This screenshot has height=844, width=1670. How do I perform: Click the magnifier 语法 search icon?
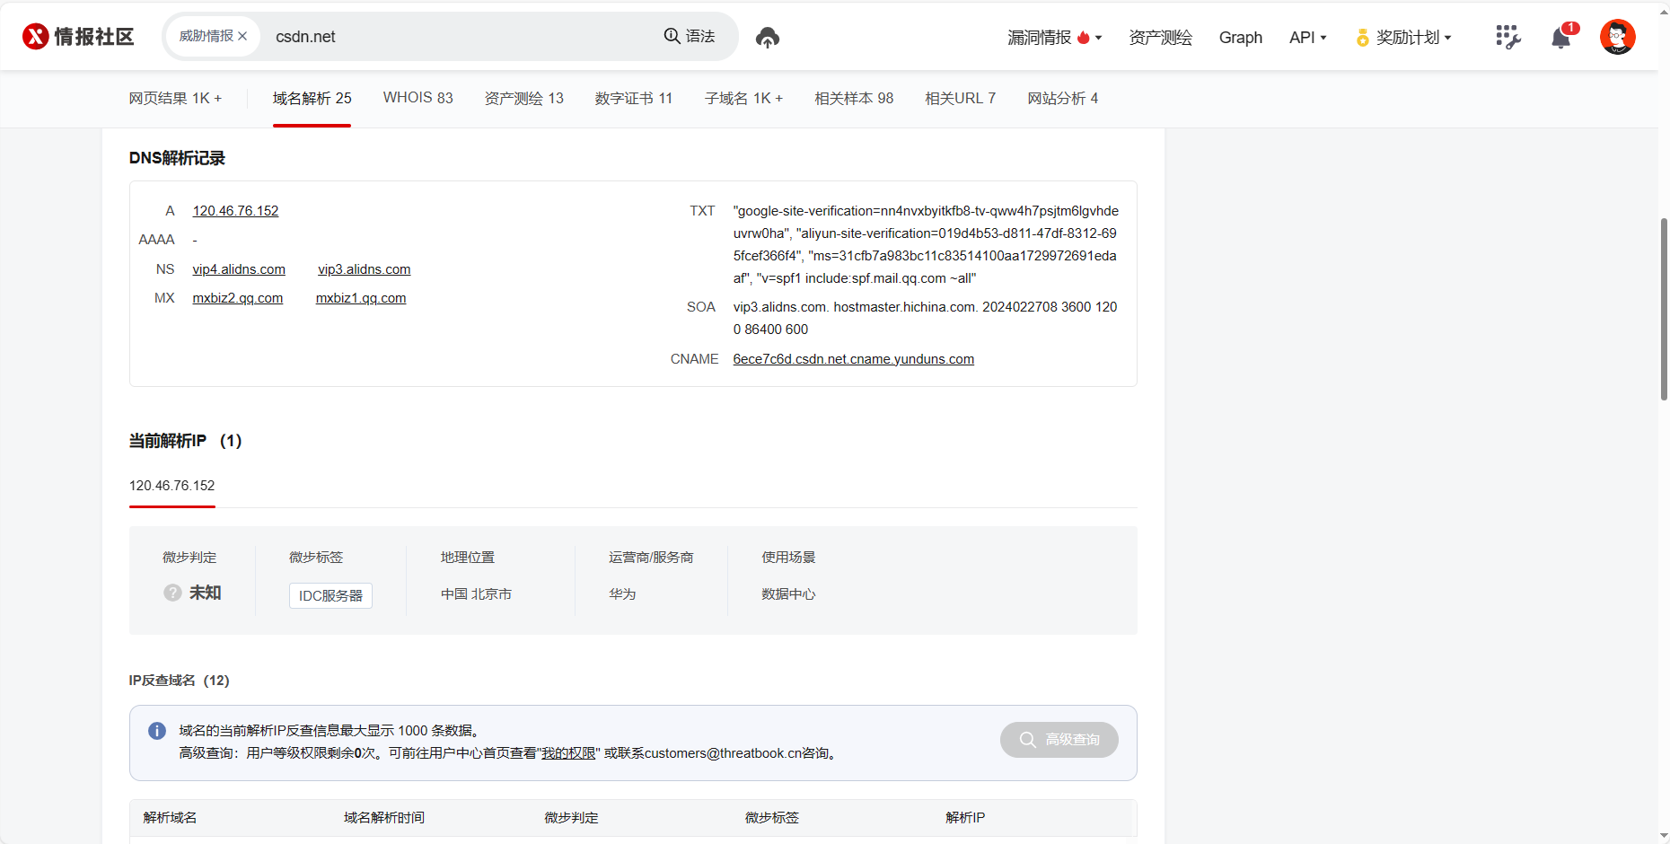point(672,36)
